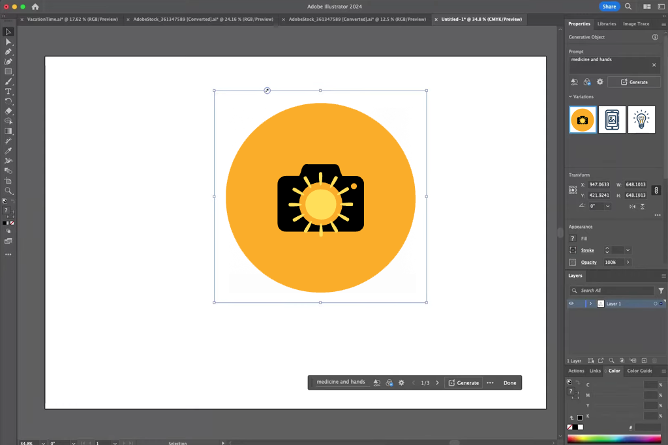Expand Layer 1 contents
668x445 pixels.
pyautogui.click(x=590, y=304)
